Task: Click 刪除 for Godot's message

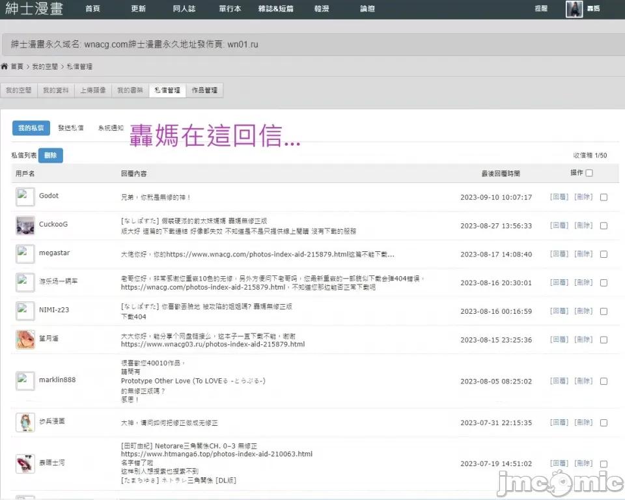Action: tap(583, 197)
